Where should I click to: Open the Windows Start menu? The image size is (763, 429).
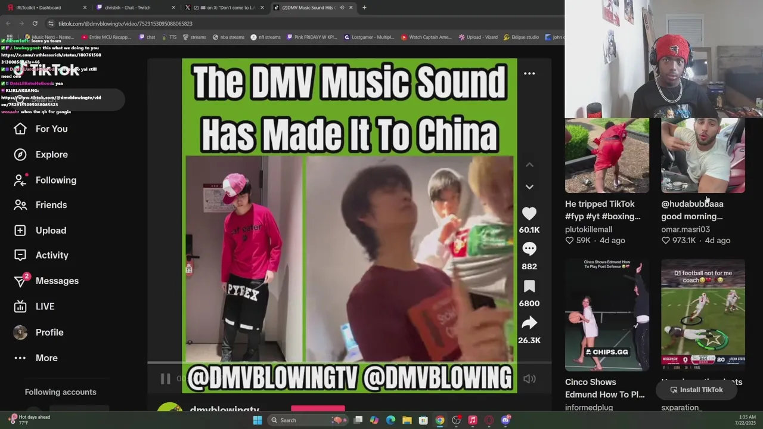(258, 420)
